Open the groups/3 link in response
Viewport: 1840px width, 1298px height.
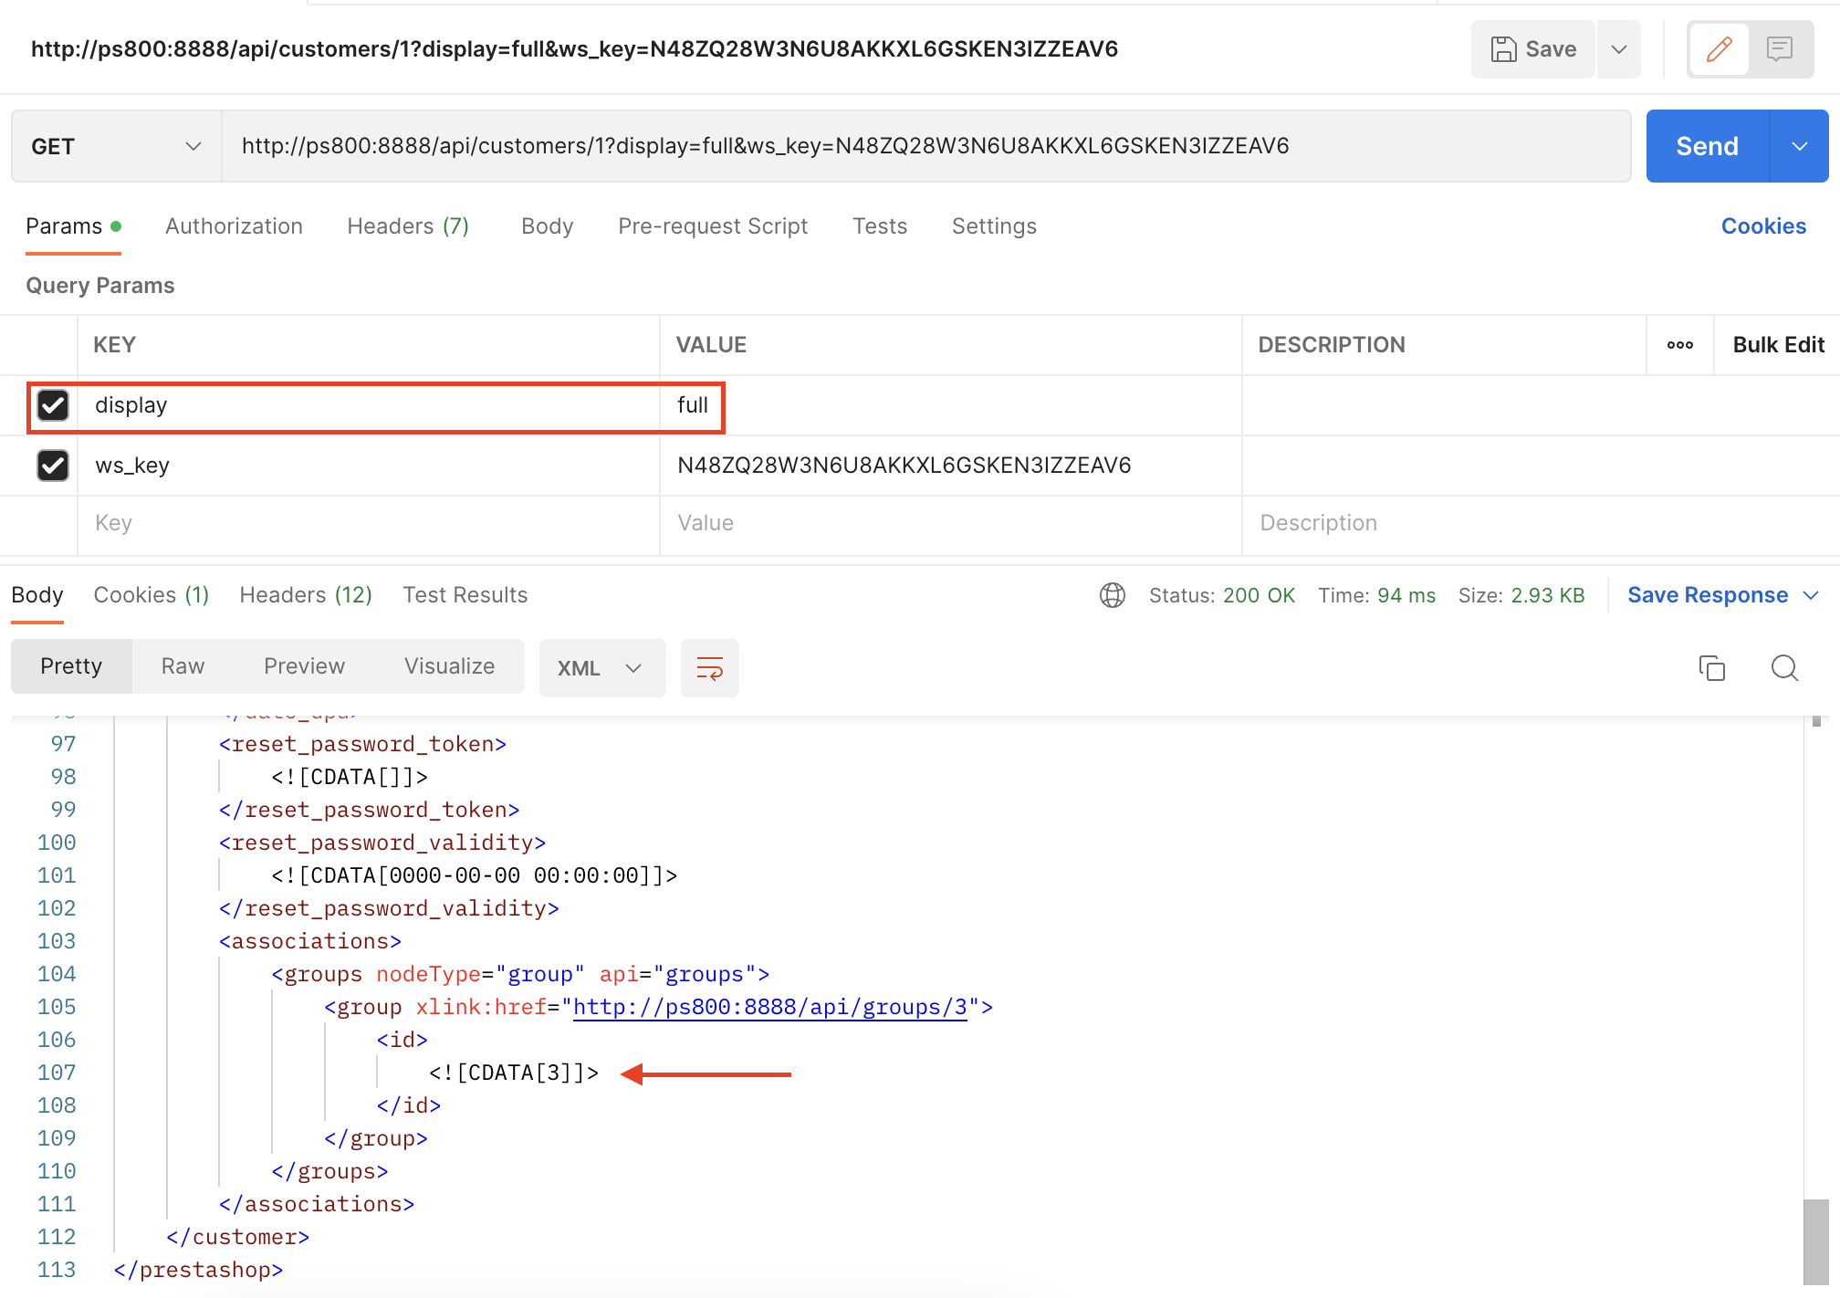769,1007
